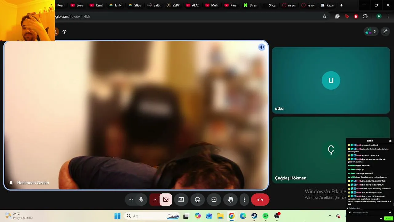Switch to the Kazar tab
Viewport: 394px width, 222px height.
click(x=327, y=5)
